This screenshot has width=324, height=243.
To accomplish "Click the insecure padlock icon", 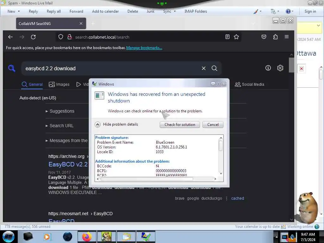I will point(70,37).
